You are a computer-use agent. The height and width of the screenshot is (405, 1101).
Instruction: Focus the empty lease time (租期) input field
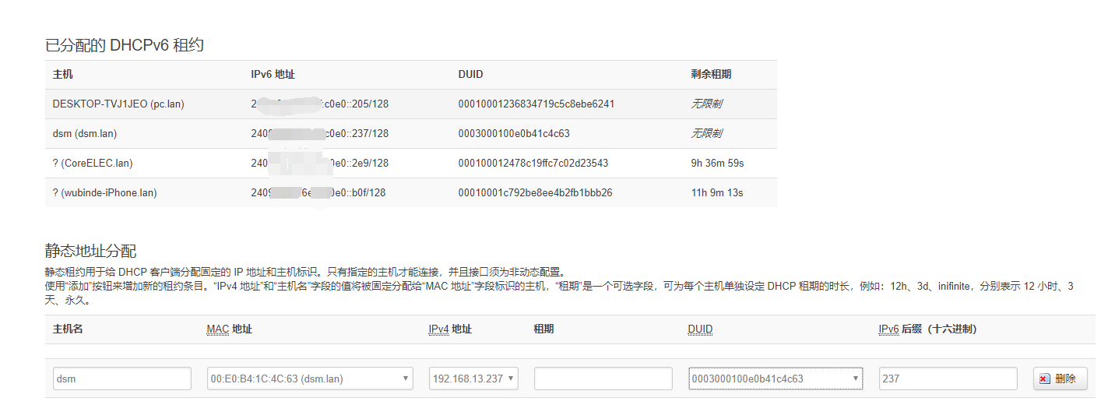603,379
